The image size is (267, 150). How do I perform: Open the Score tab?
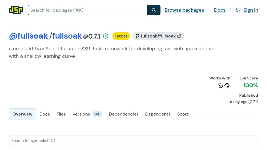click(x=183, y=114)
